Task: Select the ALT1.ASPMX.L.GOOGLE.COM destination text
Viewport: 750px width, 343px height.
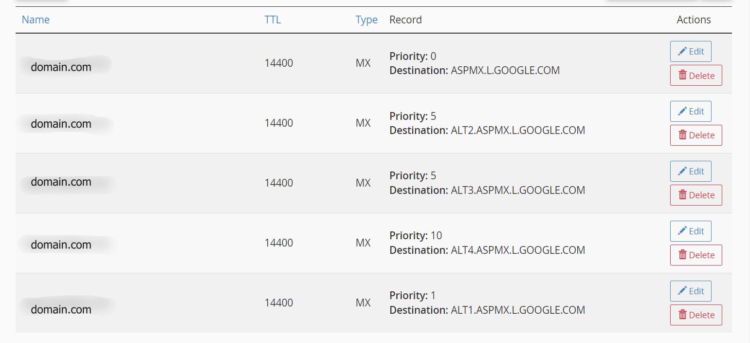Action: [518, 310]
